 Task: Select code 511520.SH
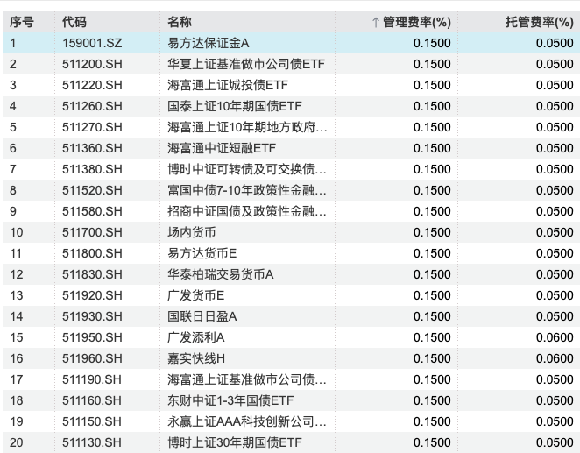click(92, 190)
